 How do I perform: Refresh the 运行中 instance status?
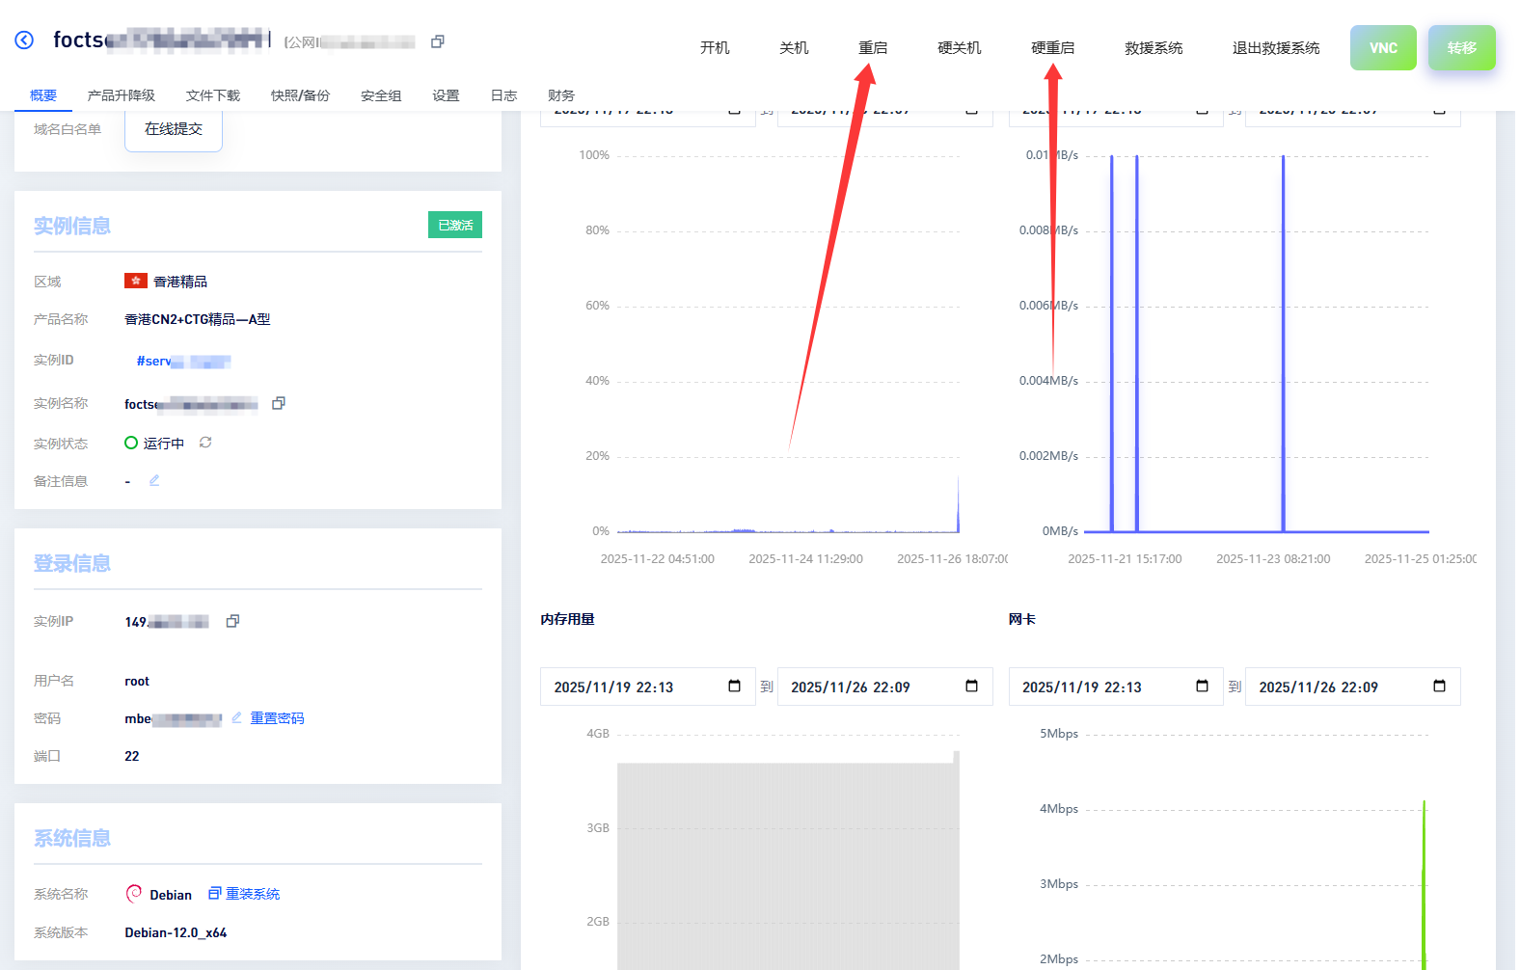click(x=205, y=443)
